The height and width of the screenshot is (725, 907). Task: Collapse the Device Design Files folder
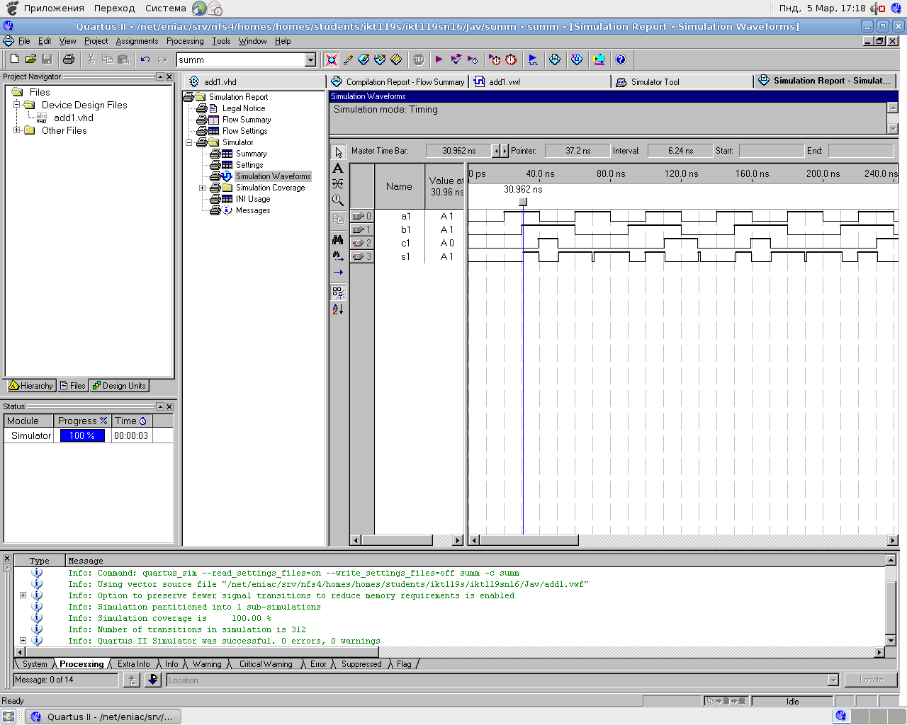(17, 105)
